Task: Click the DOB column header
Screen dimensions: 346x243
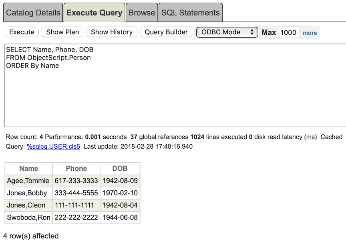Action: click(120, 168)
